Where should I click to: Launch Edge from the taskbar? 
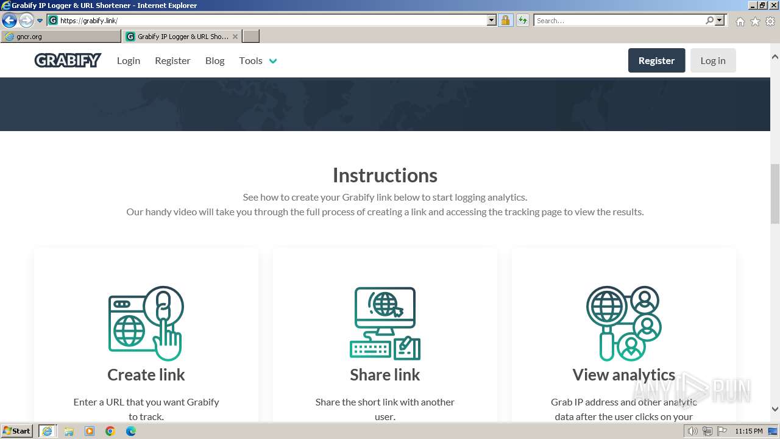point(131,431)
